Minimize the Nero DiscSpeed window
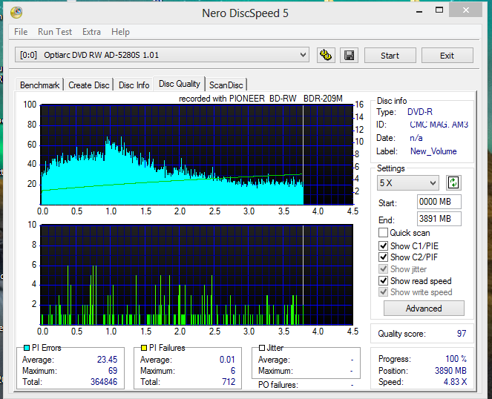Viewport: 492px width, 399px height. (419, 10)
